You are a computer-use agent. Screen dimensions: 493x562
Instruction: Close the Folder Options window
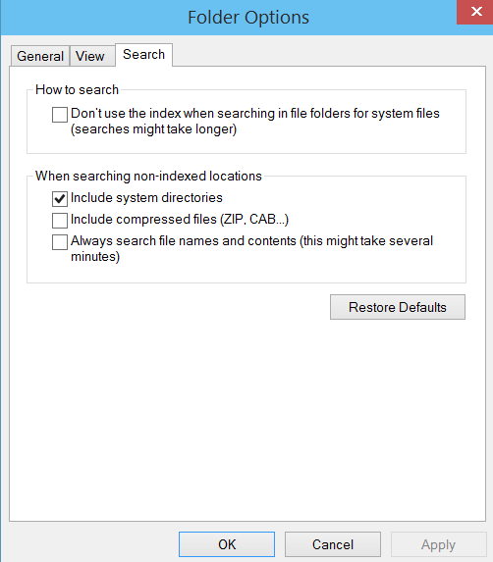[474, 12]
